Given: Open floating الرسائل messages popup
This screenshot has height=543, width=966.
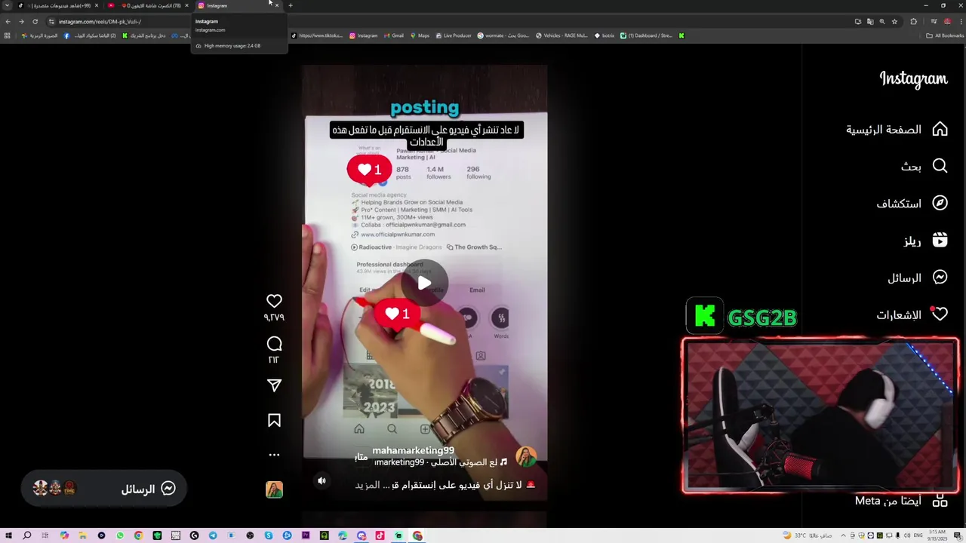Looking at the screenshot, I should pos(103,489).
